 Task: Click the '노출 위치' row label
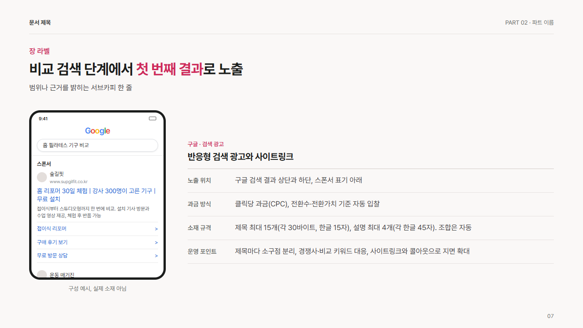pos(199,180)
